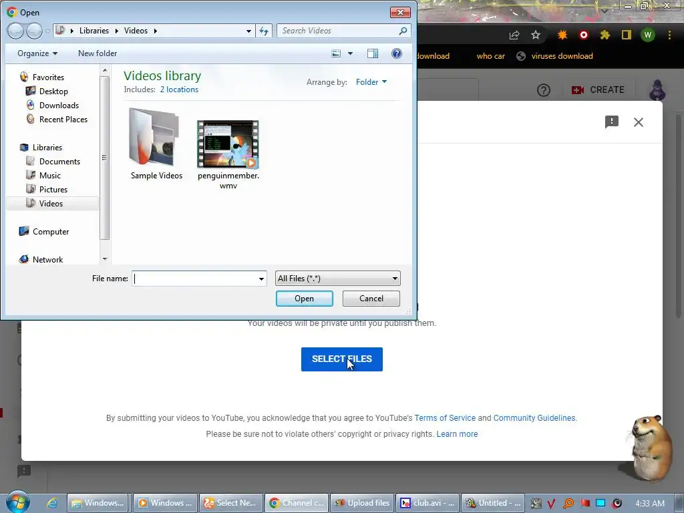Click the navigation pane scroll up arrow
Screen dimensions: 684x513
(x=105, y=69)
